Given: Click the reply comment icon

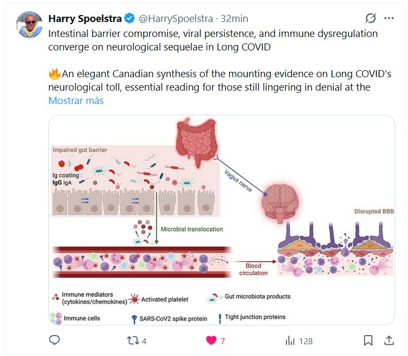Looking at the screenshot, I should pos(54,340).
